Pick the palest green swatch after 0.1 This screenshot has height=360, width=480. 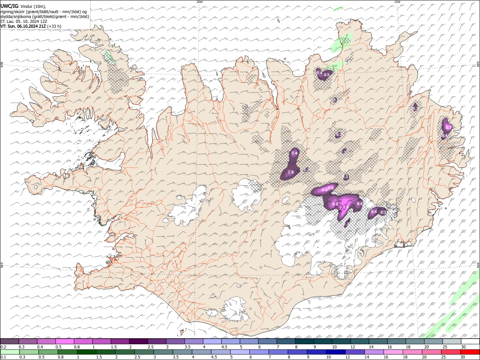[9, 352]
